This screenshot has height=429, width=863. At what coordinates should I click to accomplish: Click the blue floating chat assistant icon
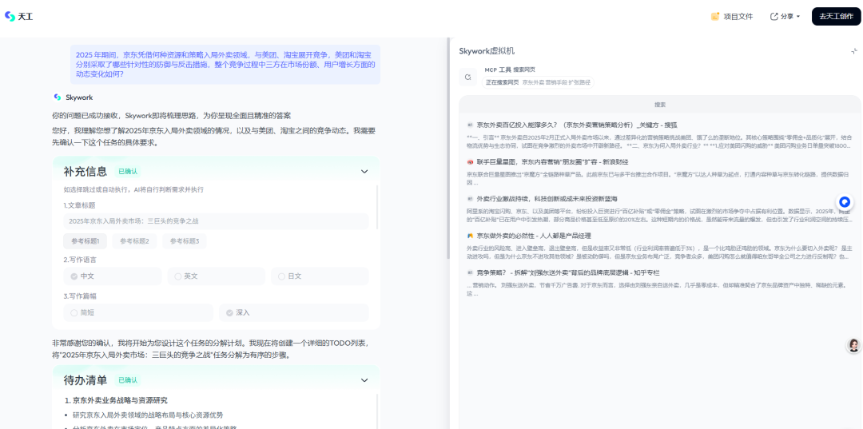point(844,202)
